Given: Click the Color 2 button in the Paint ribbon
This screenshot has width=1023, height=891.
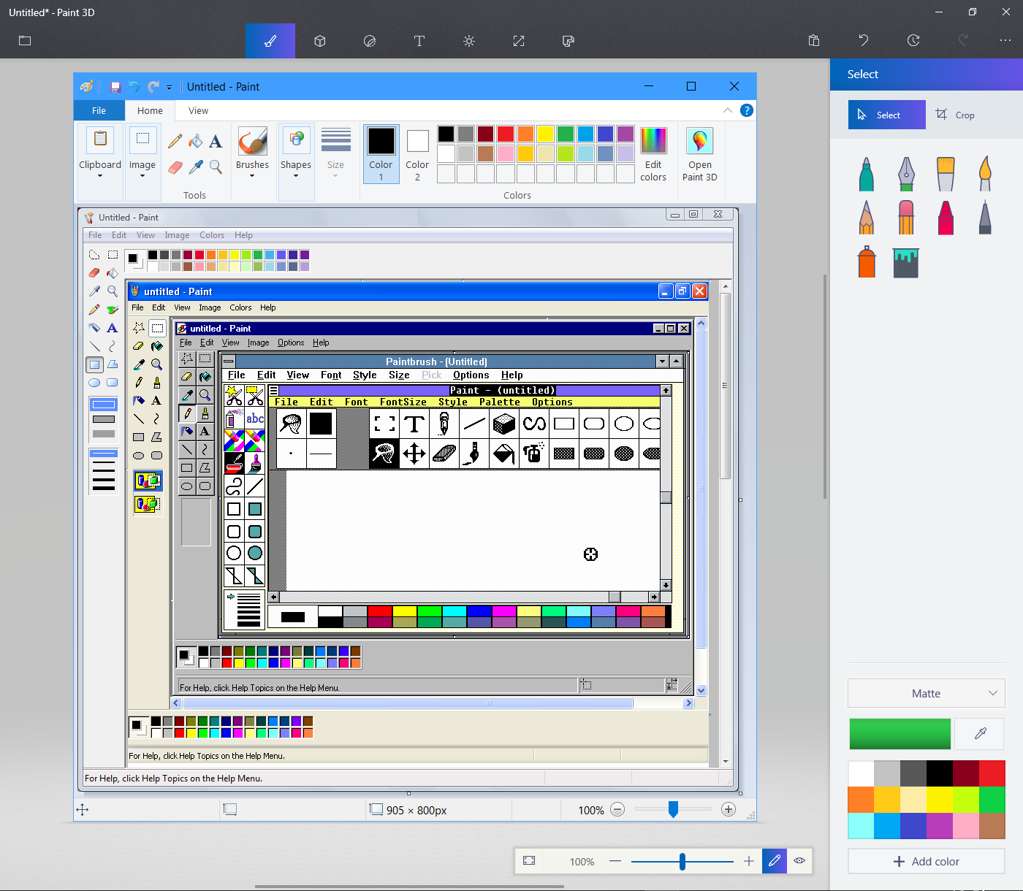Looking at the screenshot, I should pos(417,154).
